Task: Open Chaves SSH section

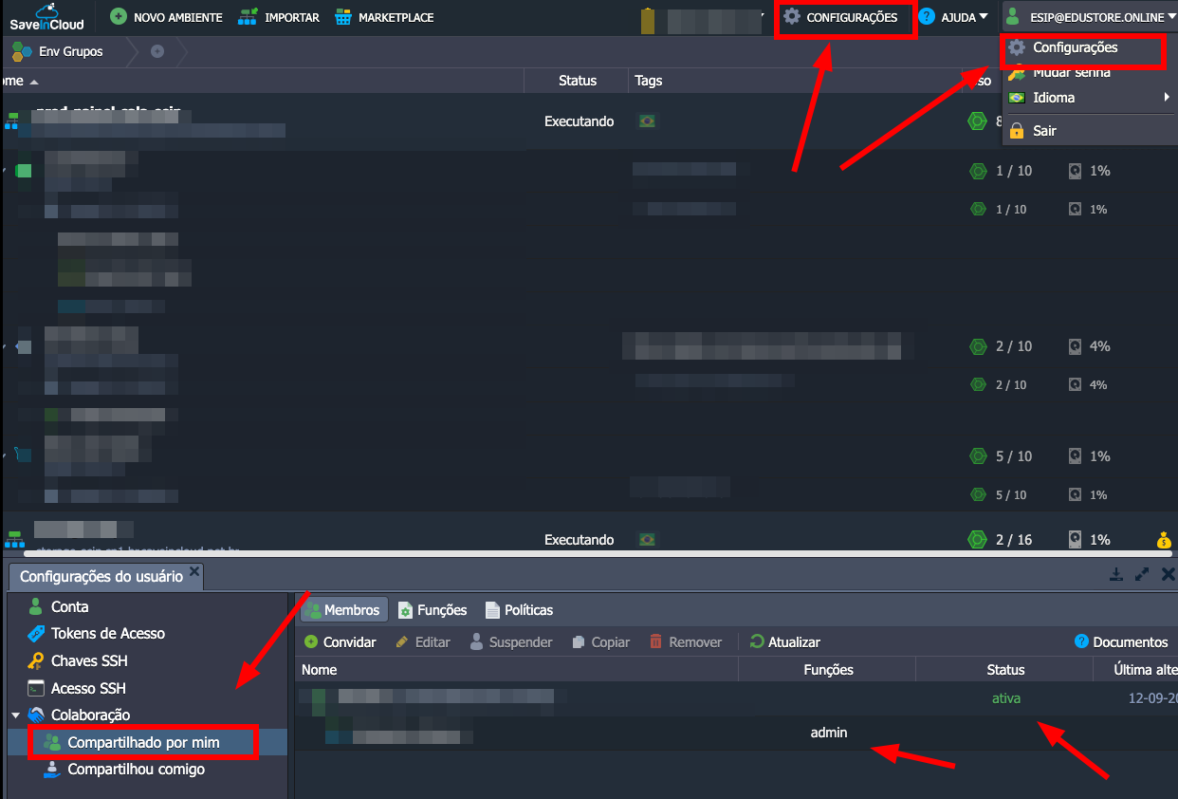Action: [88, 661]
